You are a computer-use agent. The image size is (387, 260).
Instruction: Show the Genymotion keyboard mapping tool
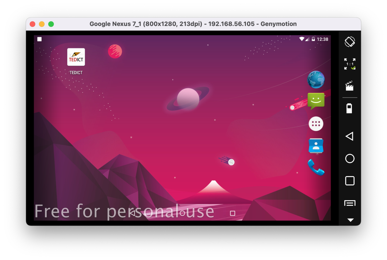click(350, 203)
